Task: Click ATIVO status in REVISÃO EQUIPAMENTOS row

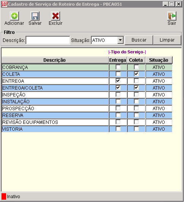Action: point(159,122)
